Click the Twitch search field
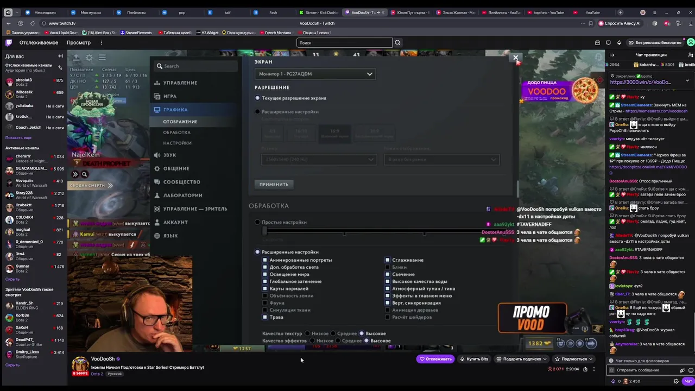 pos(344,42)
